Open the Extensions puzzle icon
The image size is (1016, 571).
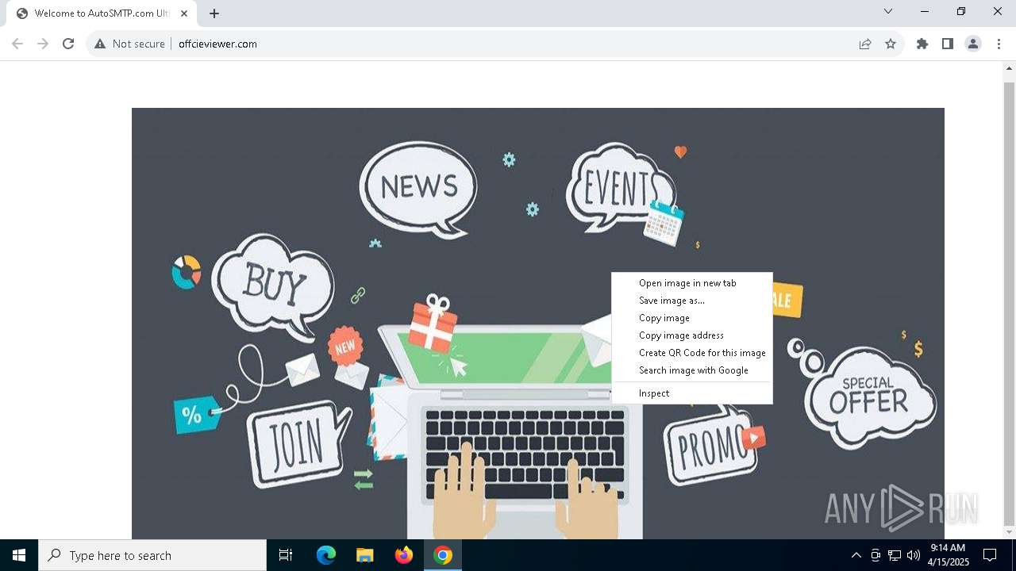[x=922, y=44]
